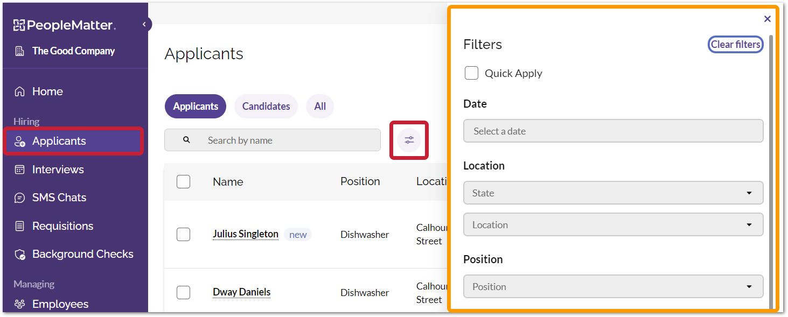Viewport: 788px width, 317px height.
Task: Click the Employees icon under Managing
Action: click(19, 304)
